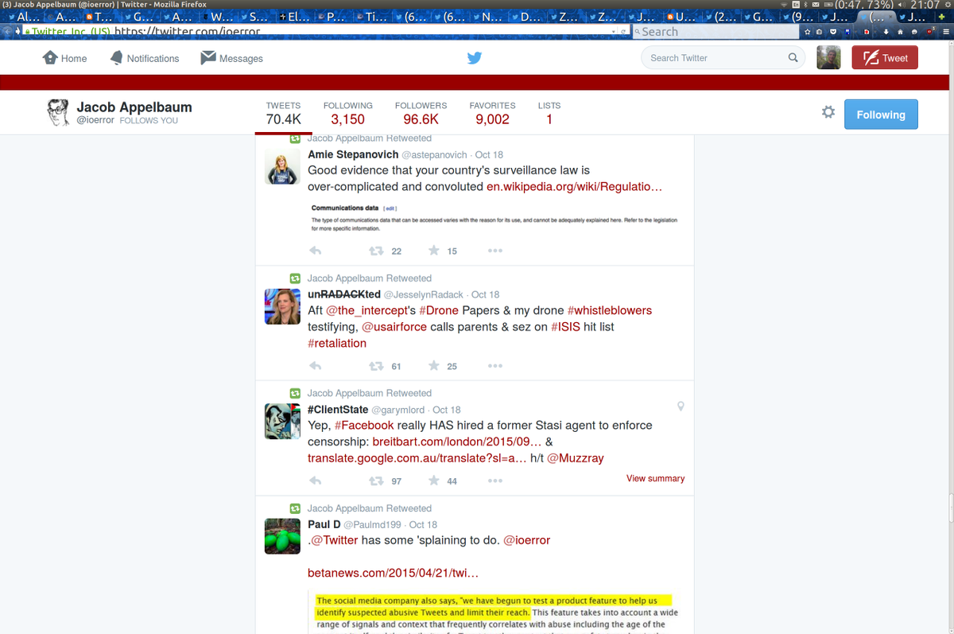The height and width of the screenshot is (634, 954).
Task: Select the FOLLOWING 3,150 tab
Action: [347, 113]
